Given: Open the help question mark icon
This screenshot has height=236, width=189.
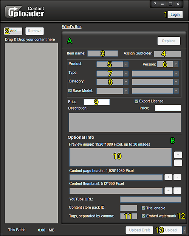Looking at the screenshot, I should [155, 4].
